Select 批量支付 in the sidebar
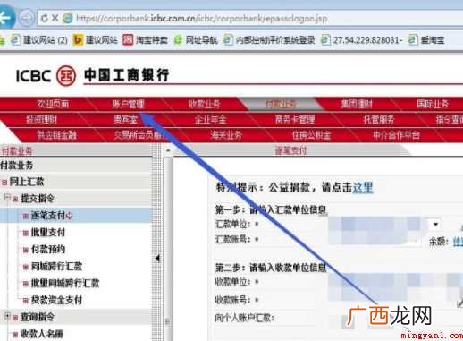The height and width of the screenshot is (341, 463). 48,232
